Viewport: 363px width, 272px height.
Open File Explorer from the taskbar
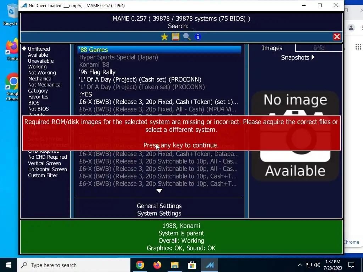pos(175,265)
